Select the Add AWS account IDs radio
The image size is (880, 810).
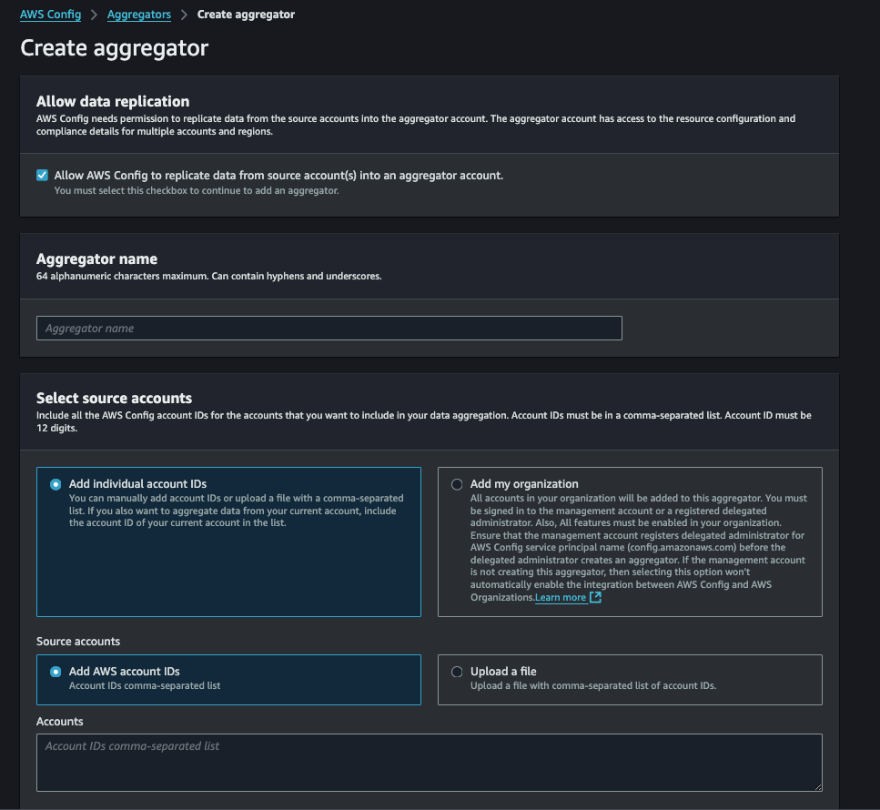pyautogui.click(x=56, y=672)
